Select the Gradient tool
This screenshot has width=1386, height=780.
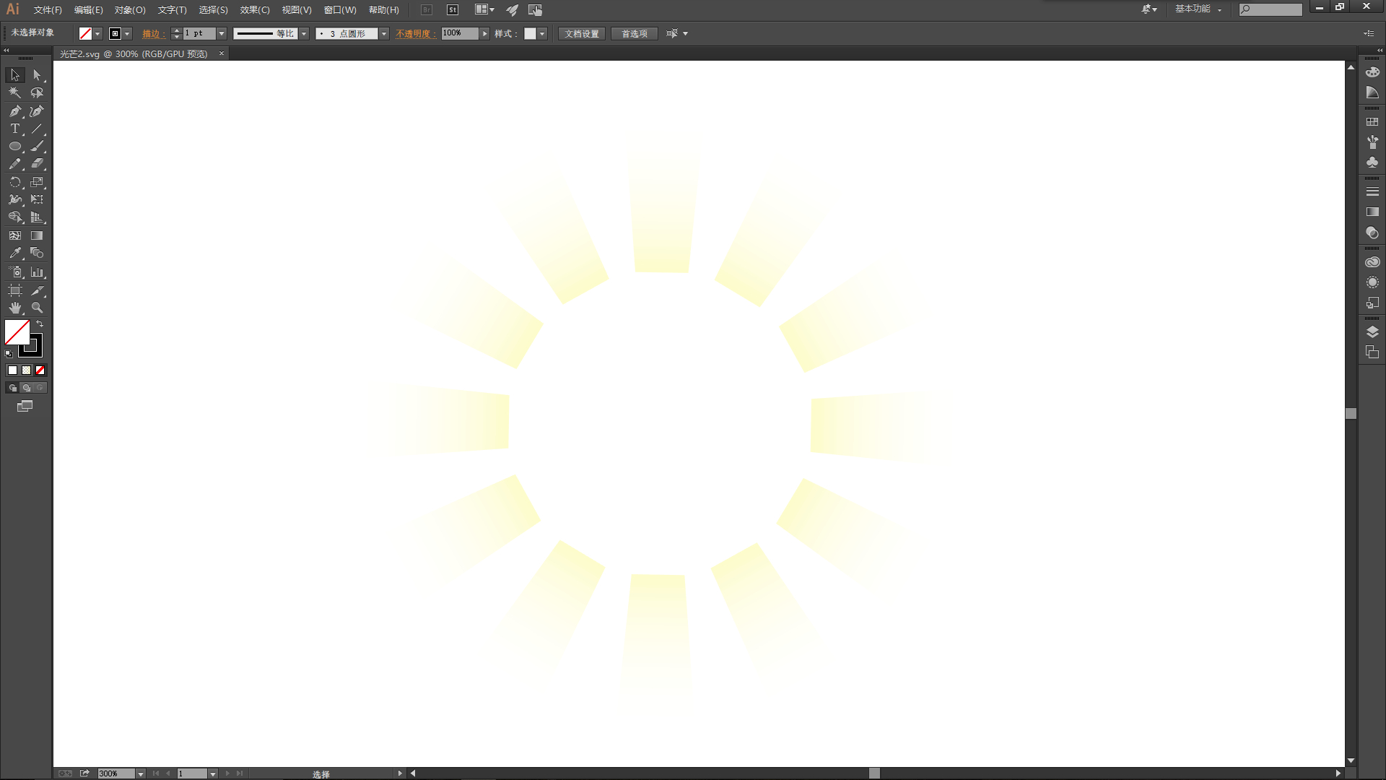37,235
